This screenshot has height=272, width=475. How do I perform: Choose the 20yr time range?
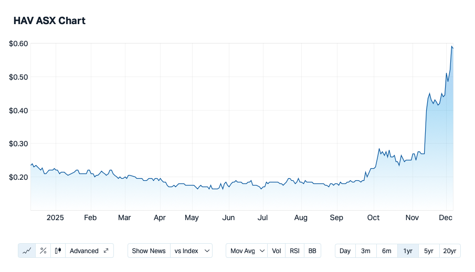(450, 251)
